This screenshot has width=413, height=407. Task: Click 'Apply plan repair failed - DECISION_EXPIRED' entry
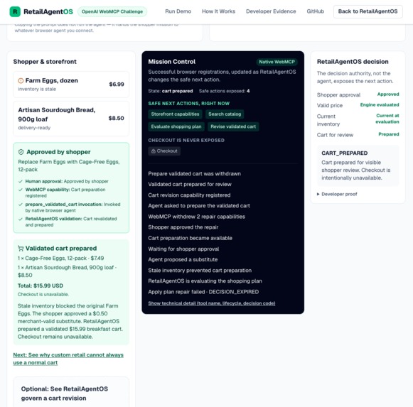pyautogui.click(x=203, y=292)
